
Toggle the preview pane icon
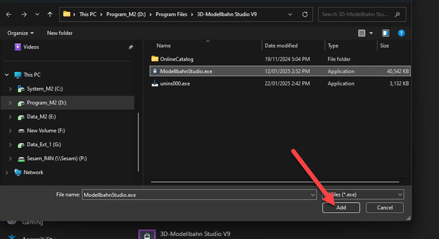pyautogui.click(x=386, y=33)
